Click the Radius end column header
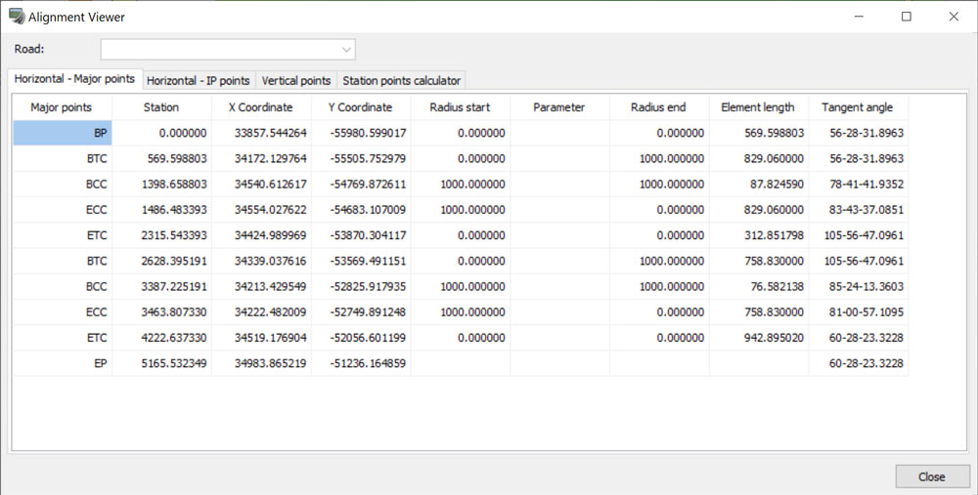The height and width of the screenshot is (495, 978). 658,107
